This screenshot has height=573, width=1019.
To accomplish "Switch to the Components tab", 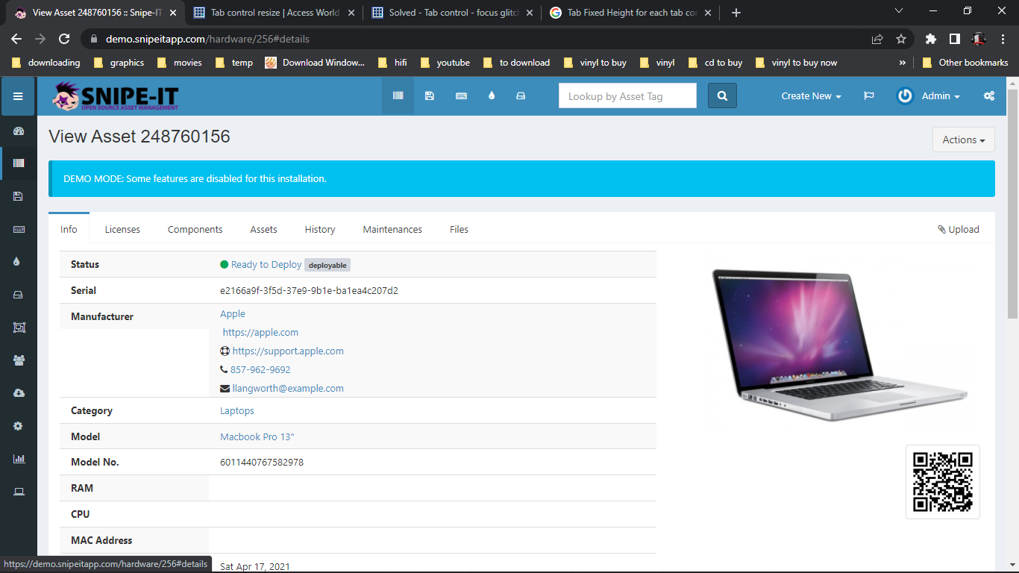I will [195, 229].
